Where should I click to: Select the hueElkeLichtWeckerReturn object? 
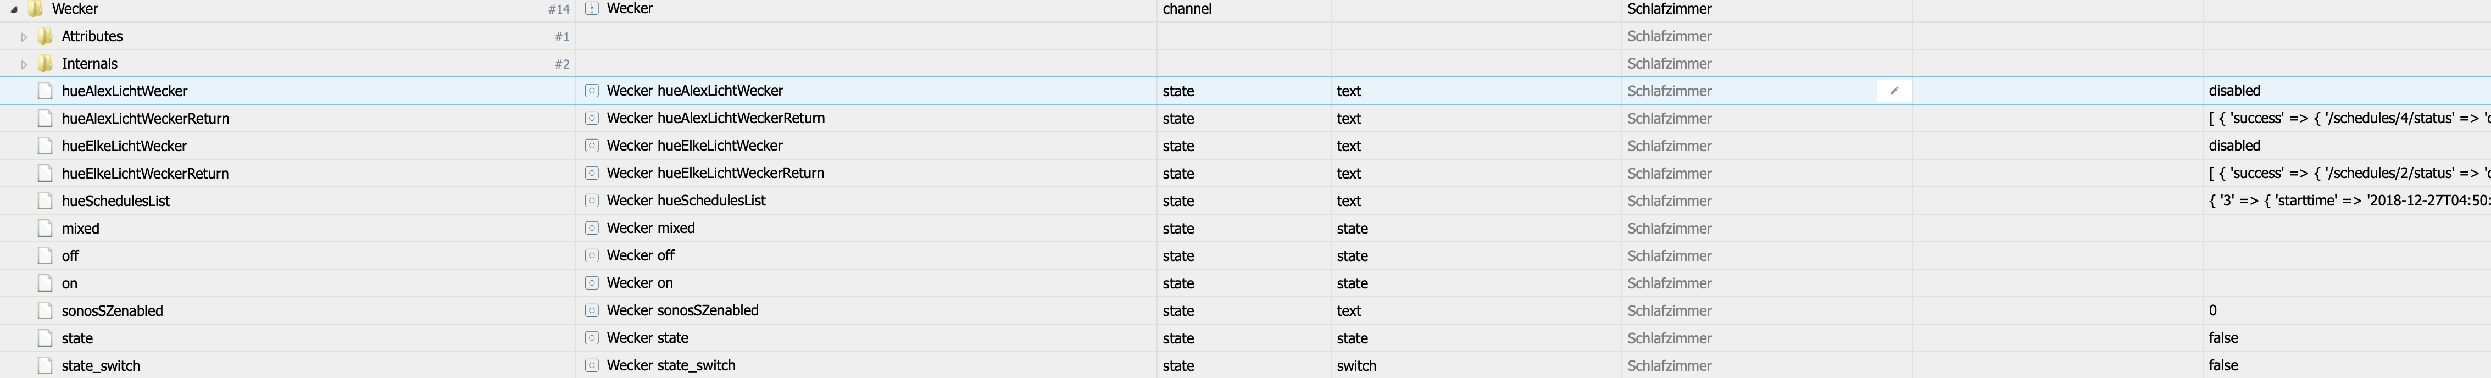pyautogui.click(x=145, y=174)
